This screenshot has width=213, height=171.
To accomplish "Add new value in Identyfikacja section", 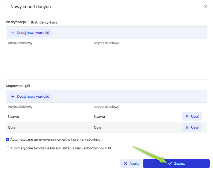I will click(x=30, y=33).
